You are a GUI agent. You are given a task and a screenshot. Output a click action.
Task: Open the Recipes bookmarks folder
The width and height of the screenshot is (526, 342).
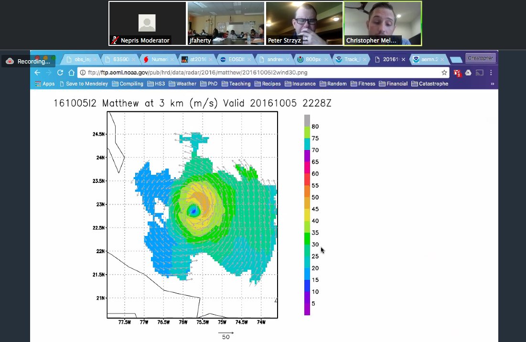point(268,84)
